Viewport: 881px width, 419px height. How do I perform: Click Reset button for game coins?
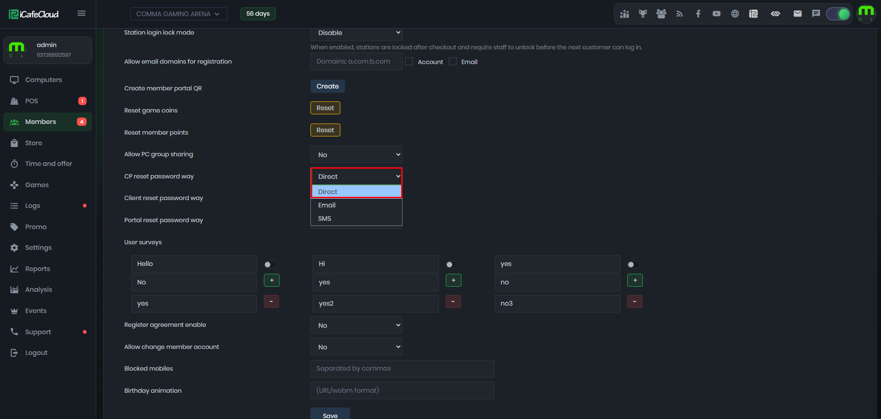pos(325,108)
